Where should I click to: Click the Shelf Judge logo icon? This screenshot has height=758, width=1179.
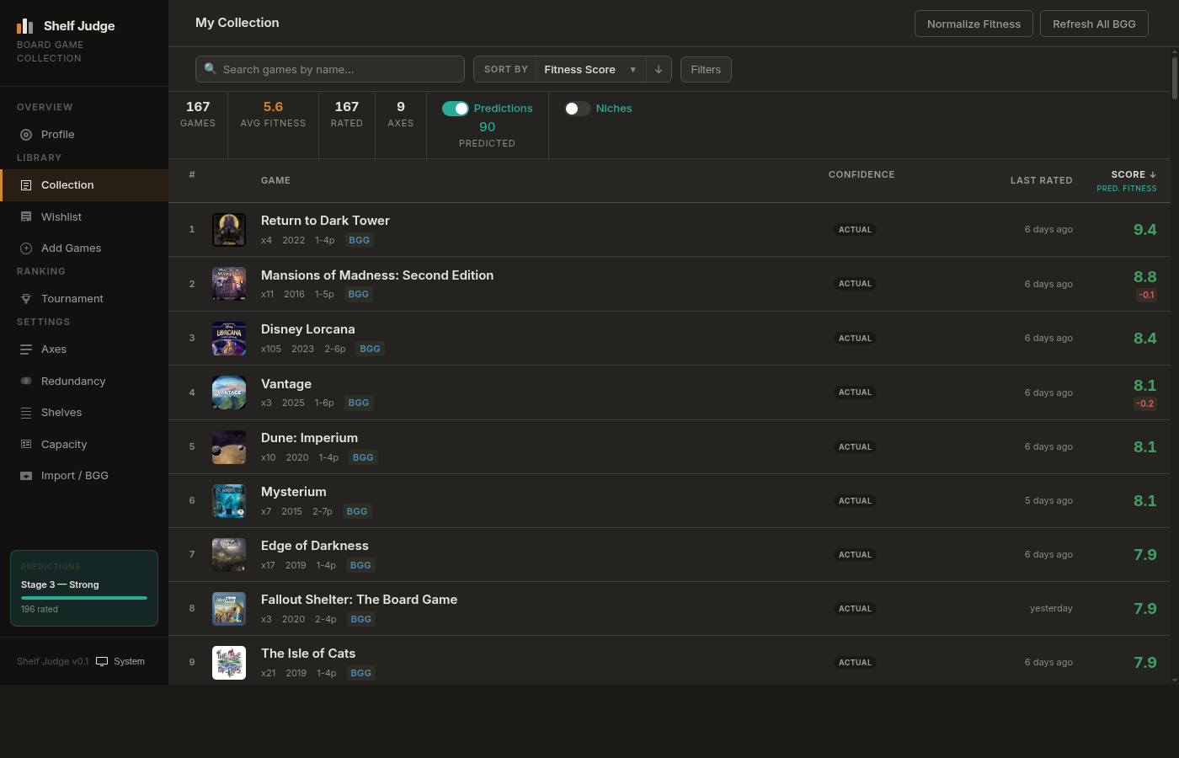coord(25,26)
